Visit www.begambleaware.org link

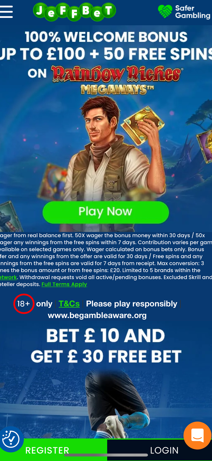click(97, 315)
